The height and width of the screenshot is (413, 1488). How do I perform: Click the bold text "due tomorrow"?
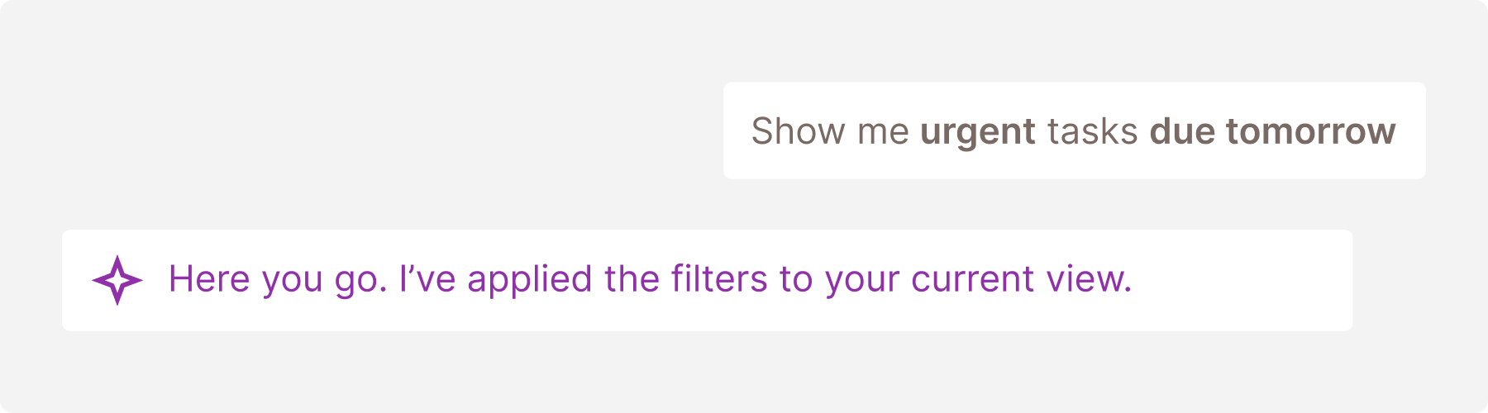(1272, 131)
